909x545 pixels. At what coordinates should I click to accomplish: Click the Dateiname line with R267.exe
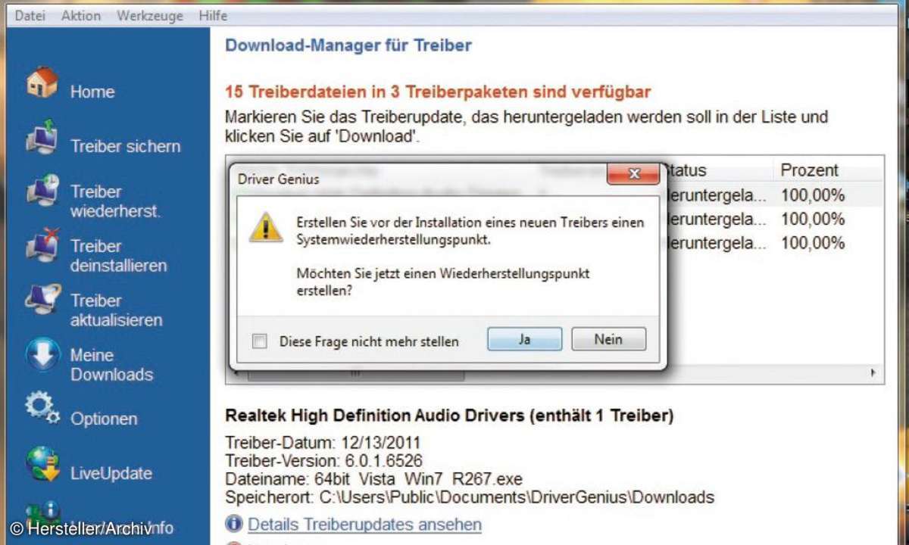click(x=373, y=479)
